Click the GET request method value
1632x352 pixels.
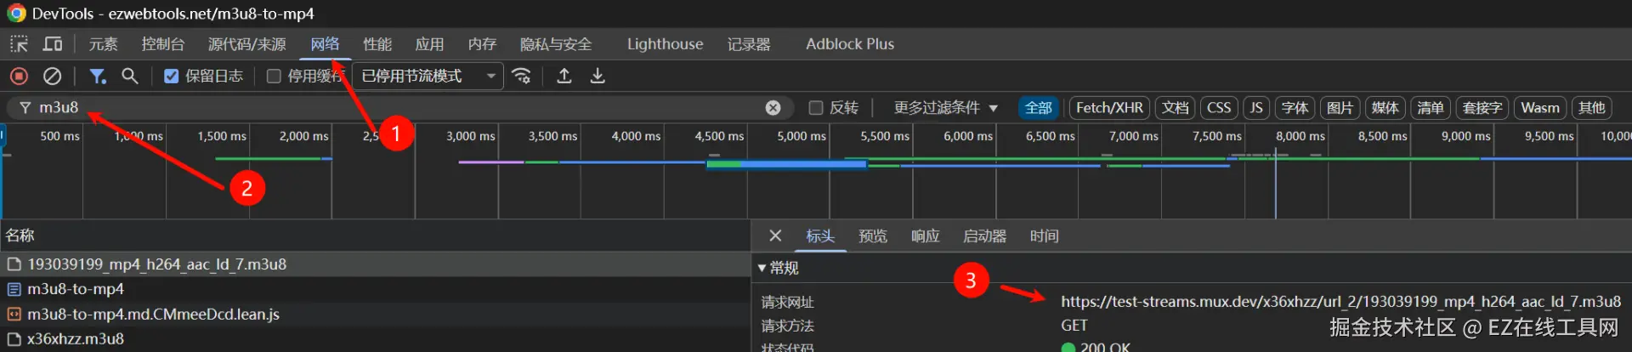1074,326
